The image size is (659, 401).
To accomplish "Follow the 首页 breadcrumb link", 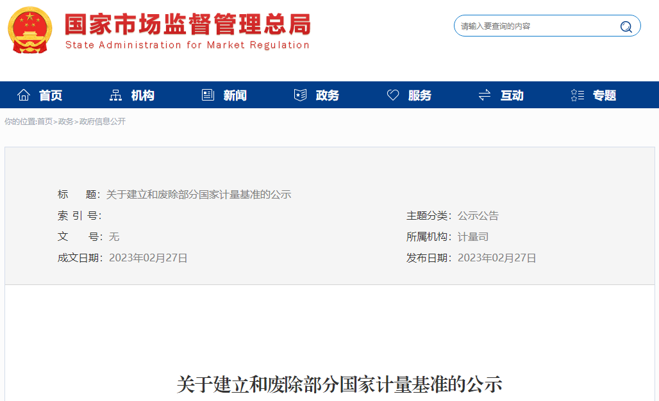I will 45,122.
